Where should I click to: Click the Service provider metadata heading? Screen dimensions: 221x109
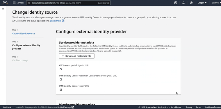pos(76,42)
